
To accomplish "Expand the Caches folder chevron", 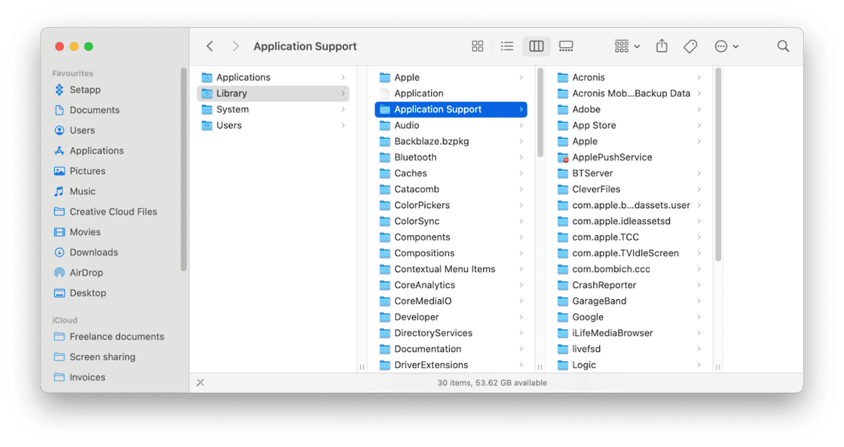I will coord(521,173).
